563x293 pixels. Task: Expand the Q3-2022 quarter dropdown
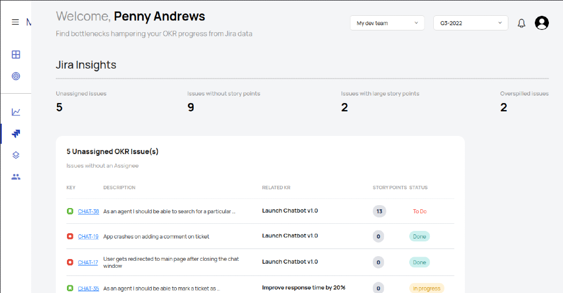pyautogui.click(x=470, y=23)
